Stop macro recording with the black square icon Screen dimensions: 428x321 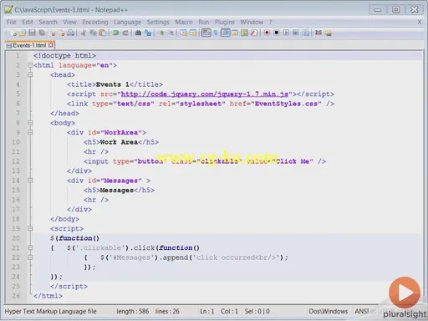point(276,33)
